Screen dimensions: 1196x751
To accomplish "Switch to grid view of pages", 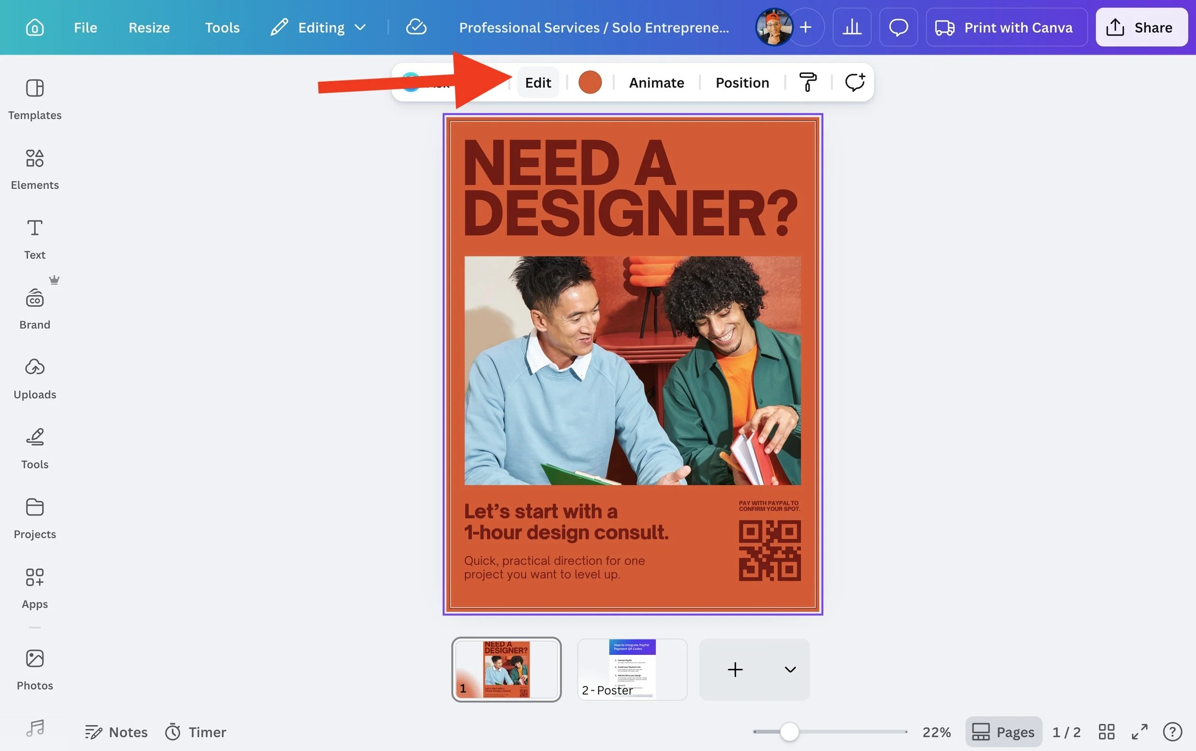I will [1107, 732].
